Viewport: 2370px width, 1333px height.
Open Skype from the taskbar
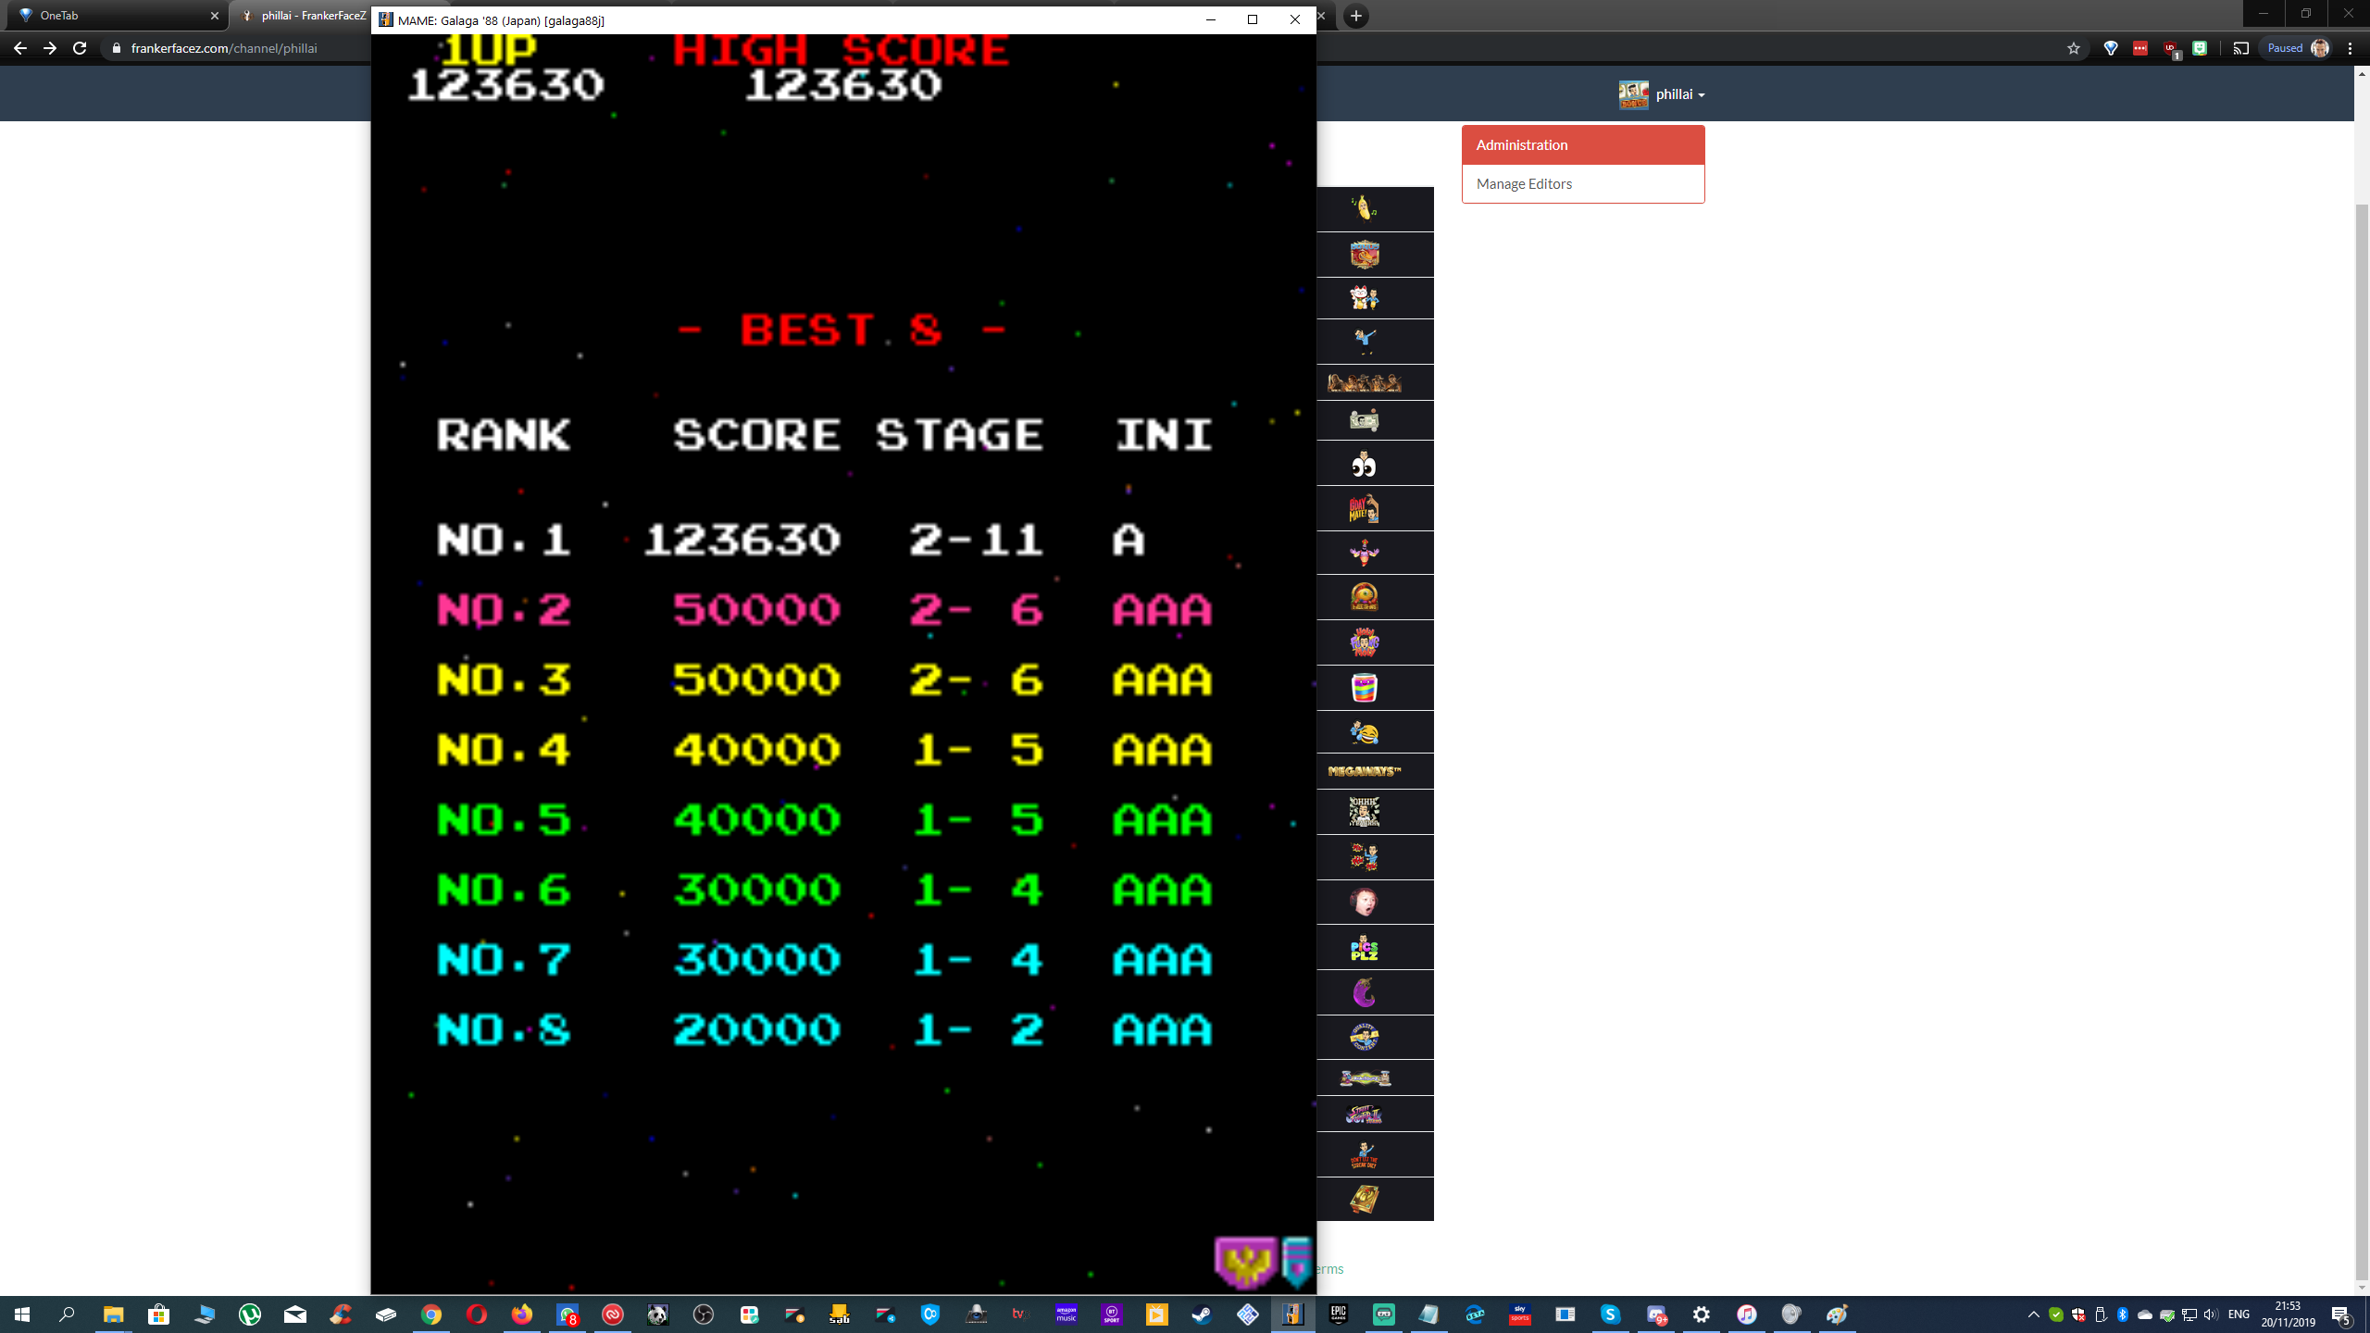(1611, 1314)
